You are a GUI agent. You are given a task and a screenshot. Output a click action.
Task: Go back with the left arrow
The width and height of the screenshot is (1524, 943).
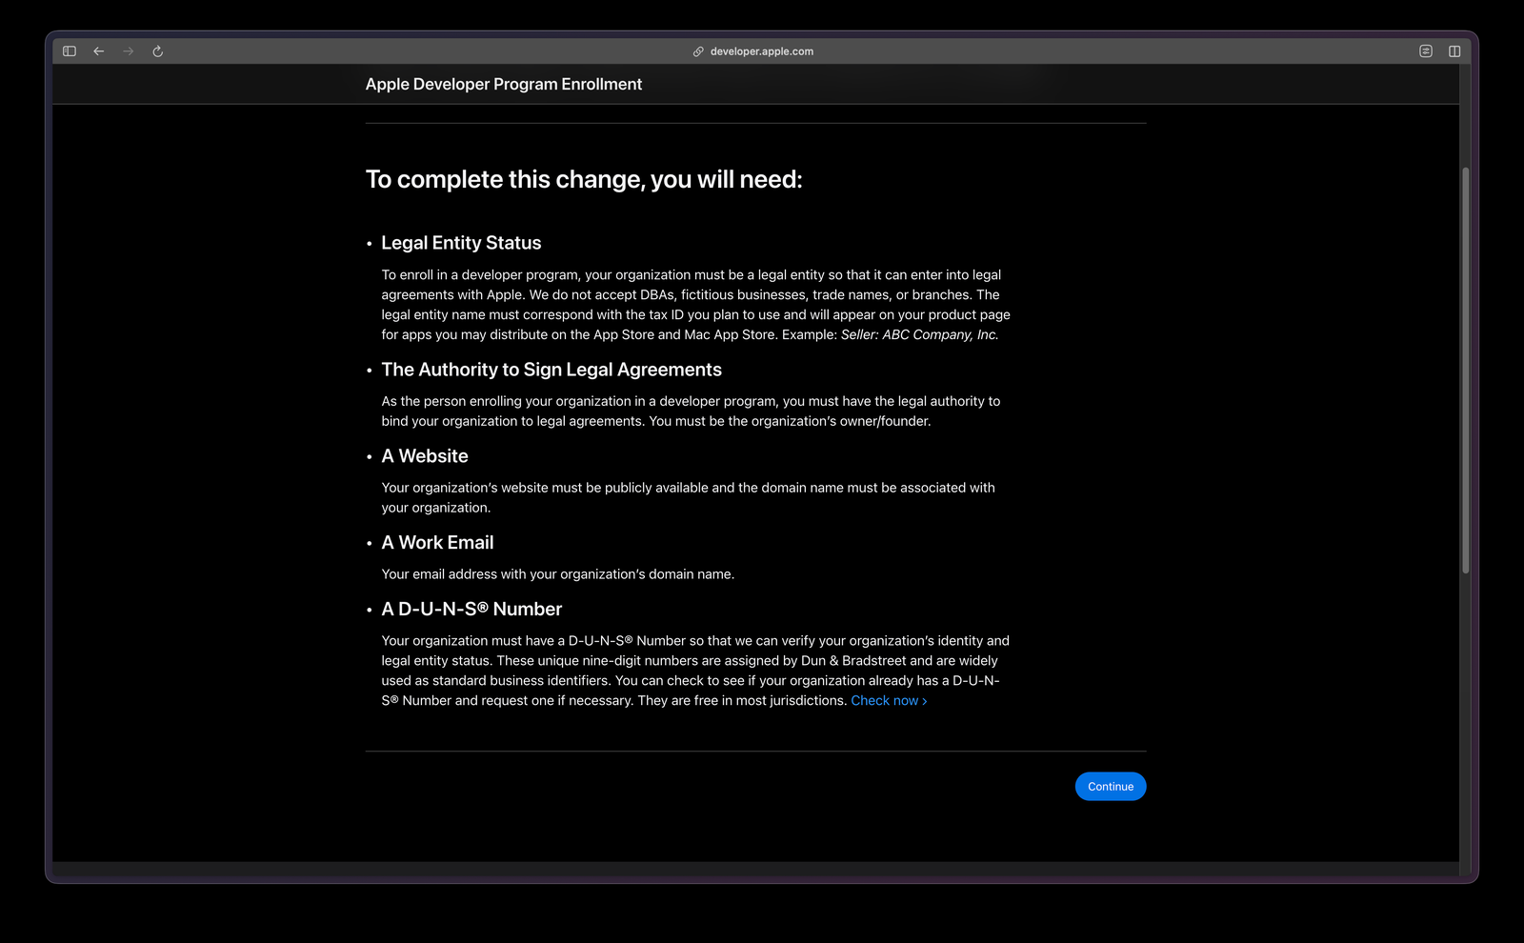(x=99, y=51)
